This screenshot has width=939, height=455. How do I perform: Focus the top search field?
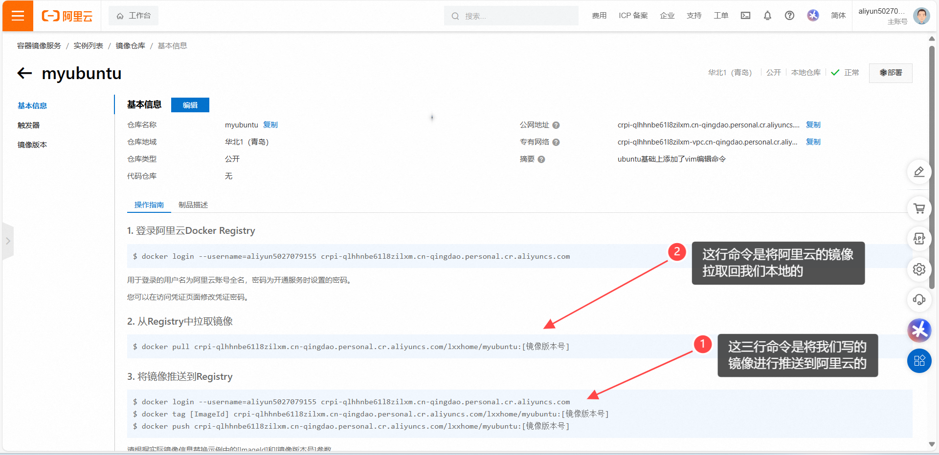[x=511, y=16]
